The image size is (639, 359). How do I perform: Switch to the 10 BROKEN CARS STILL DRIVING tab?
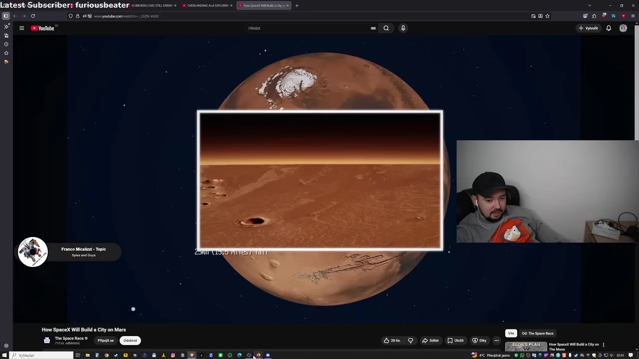click(x=151, y=5)
